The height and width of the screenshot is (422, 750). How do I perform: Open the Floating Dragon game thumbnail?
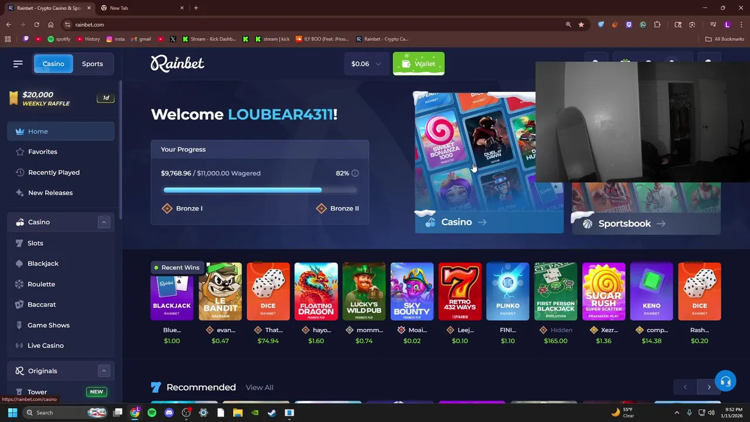316,291
